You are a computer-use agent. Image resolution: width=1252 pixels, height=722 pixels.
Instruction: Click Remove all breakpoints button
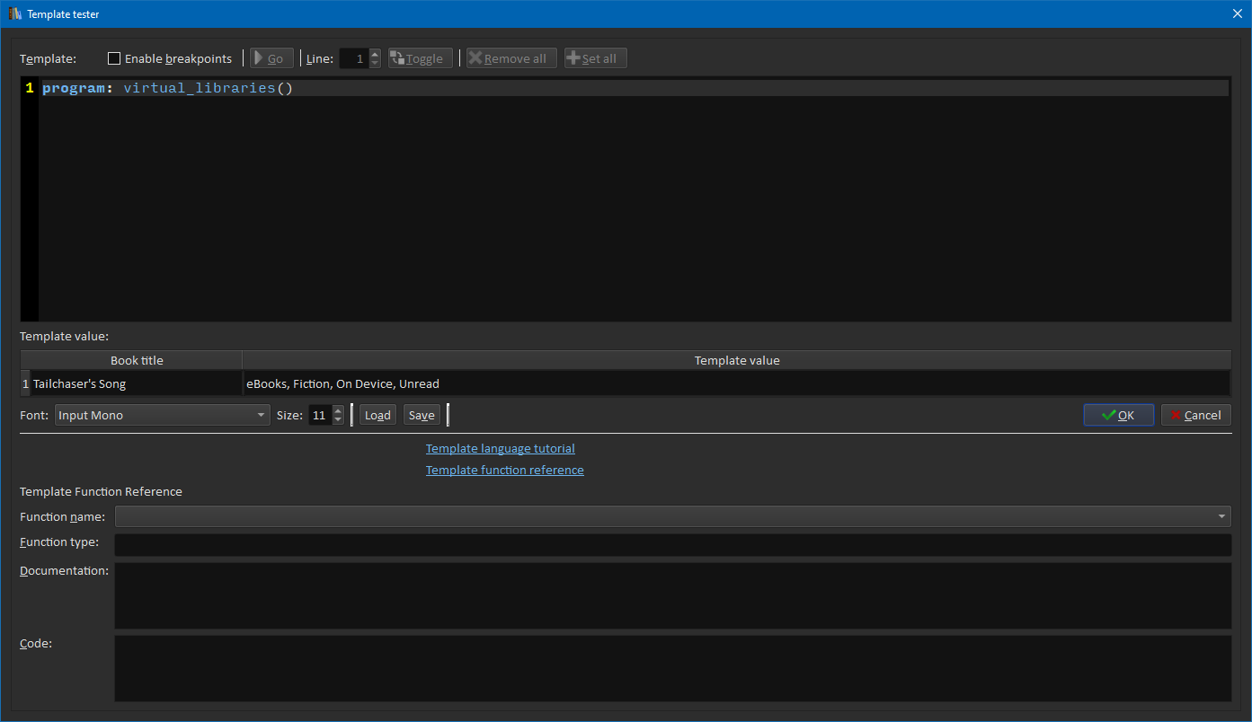(511, 58)
